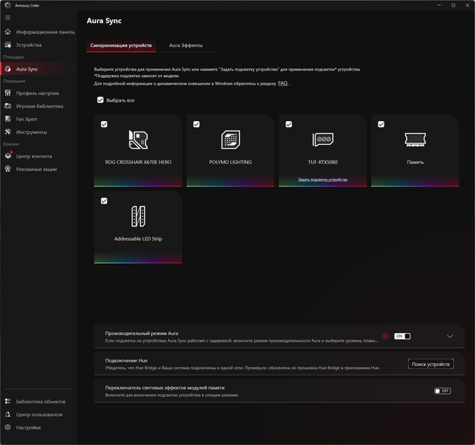Open Инструменты in sidebar
Viewport: 475px width, 445px height.
tap(39, 131)
